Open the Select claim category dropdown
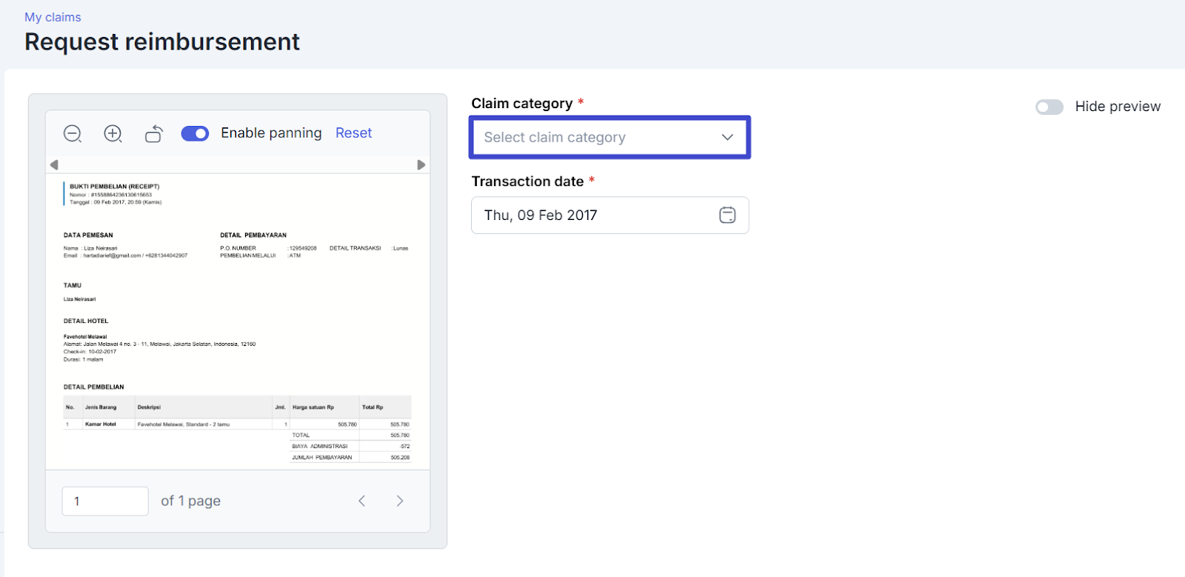Viewport: 1185px width, 577px height. [x=592, y=137]
